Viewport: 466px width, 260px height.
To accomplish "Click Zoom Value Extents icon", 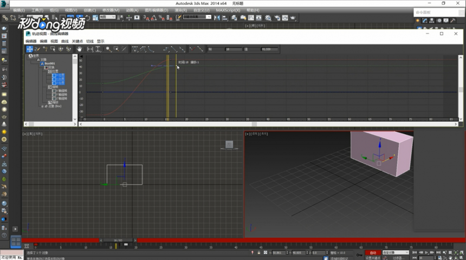I will (98, 49).
